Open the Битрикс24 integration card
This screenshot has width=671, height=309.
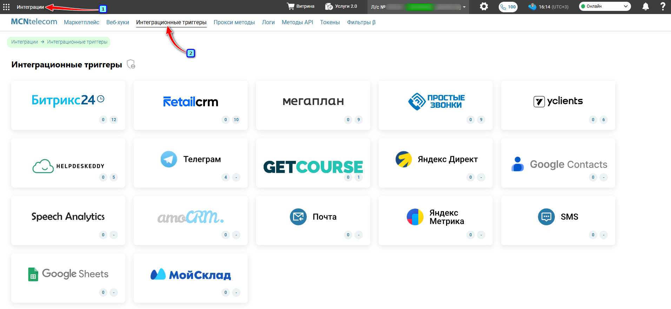68,105
